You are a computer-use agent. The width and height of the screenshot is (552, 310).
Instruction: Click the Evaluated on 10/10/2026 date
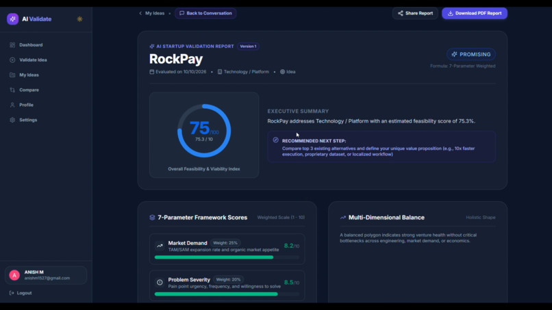click(x=181, y=72)
